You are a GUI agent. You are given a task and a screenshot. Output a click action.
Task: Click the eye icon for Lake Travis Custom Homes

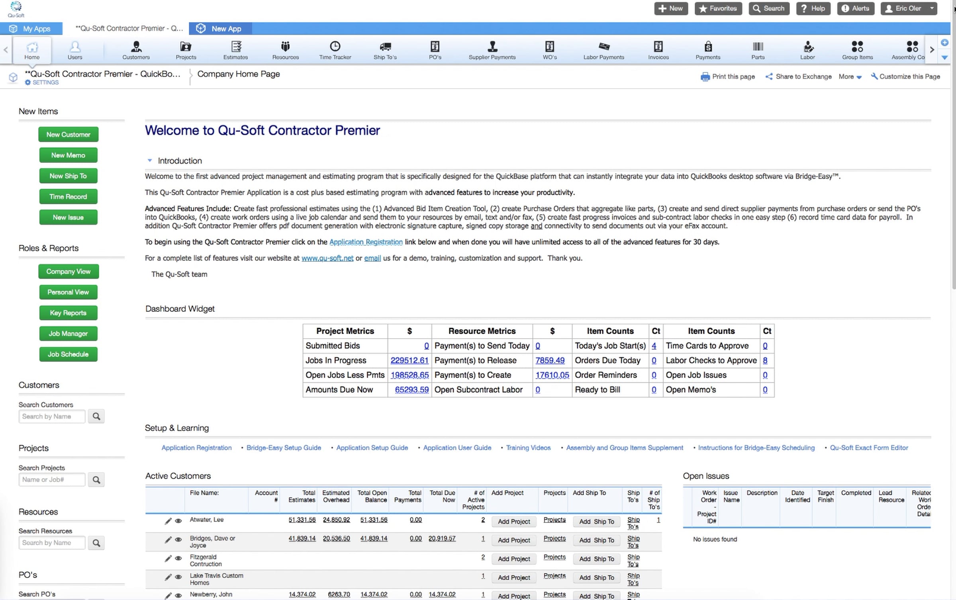tap(178, 577)
